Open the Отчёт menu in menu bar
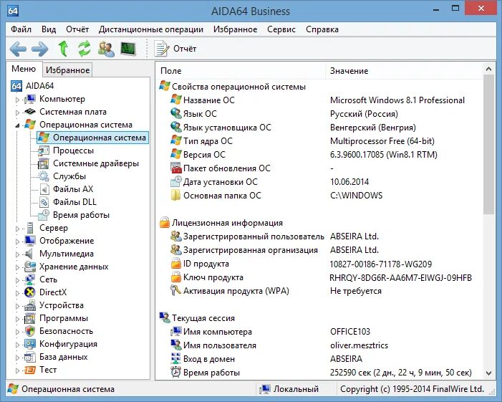The width and height of the screenshot is (502, 402). click(77, 29)
